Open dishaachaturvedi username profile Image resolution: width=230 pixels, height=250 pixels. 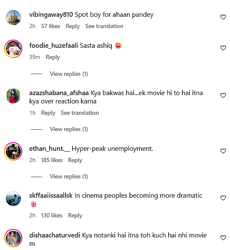point(55,235)
